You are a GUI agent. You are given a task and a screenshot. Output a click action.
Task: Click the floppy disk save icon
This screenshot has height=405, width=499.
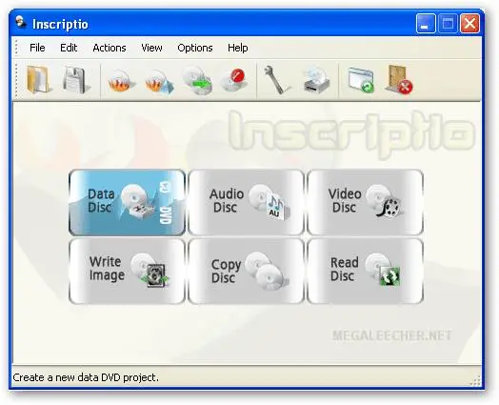click(76, 80)
